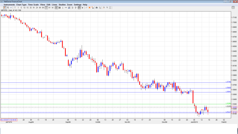Click the GBPUSD Daily chart title text

coord(11,10)
